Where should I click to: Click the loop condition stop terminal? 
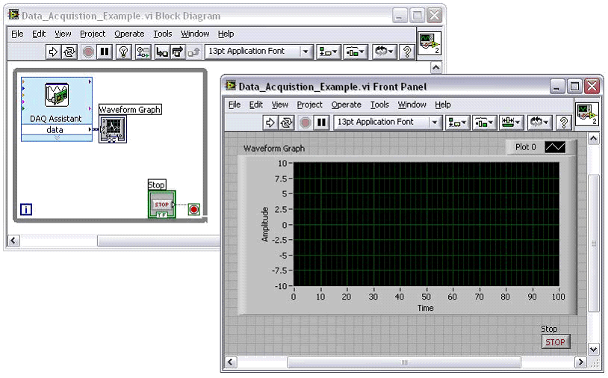coord(194,210)
